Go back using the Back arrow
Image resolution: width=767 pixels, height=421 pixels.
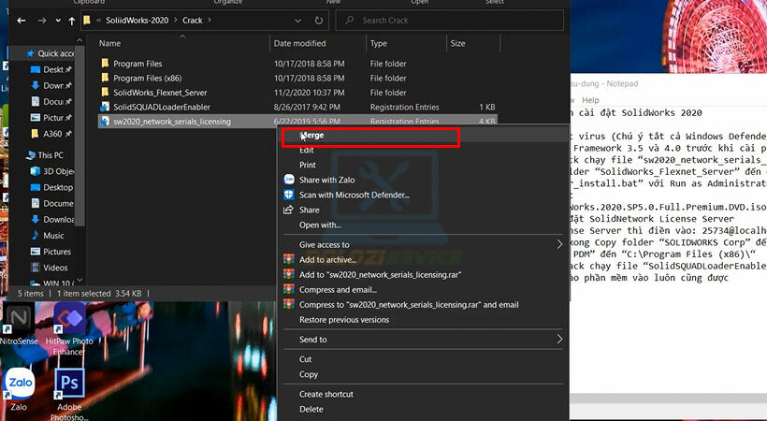pos(21,20)
